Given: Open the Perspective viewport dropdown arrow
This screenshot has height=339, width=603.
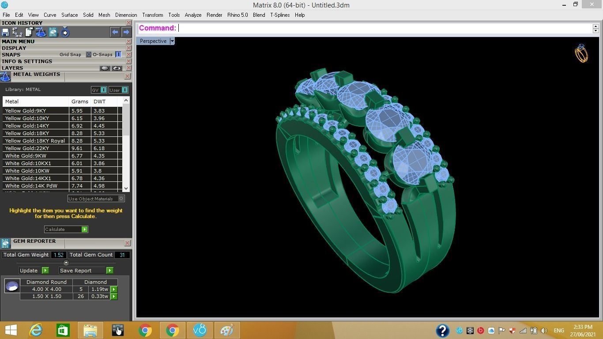Looking at the screenshot, I should pos(172,41).
